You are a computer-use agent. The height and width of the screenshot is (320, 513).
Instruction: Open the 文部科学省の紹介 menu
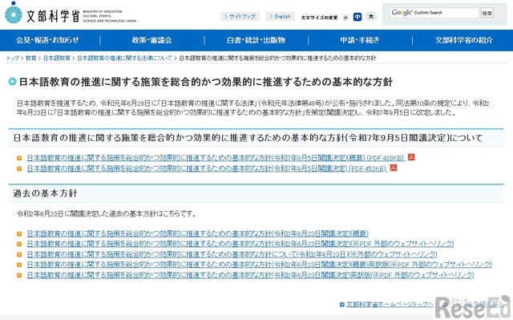463,40
